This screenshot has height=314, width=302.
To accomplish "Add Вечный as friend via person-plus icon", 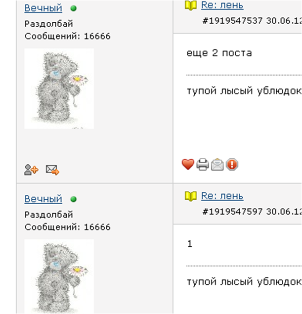I will (x=31, y=170).
